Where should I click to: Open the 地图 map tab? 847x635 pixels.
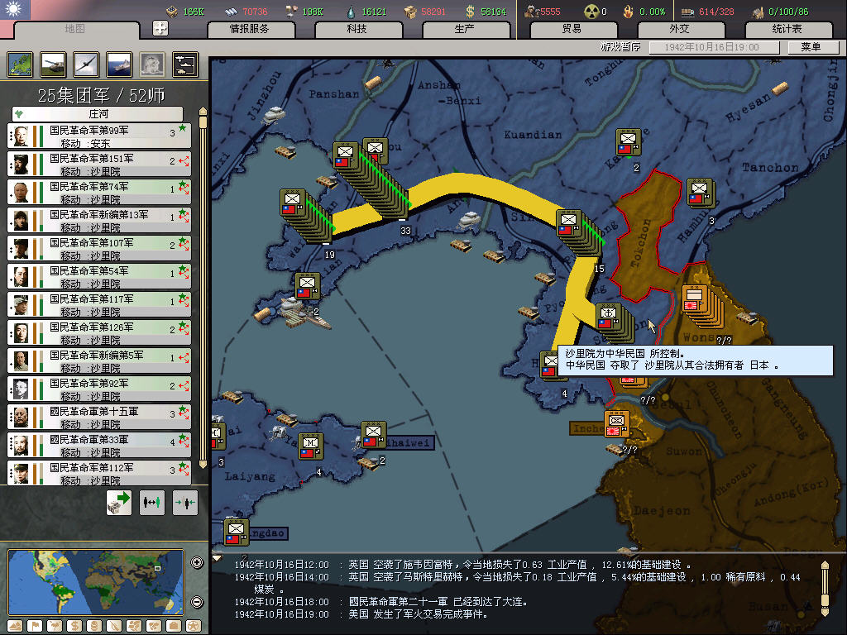pos(75,29)
